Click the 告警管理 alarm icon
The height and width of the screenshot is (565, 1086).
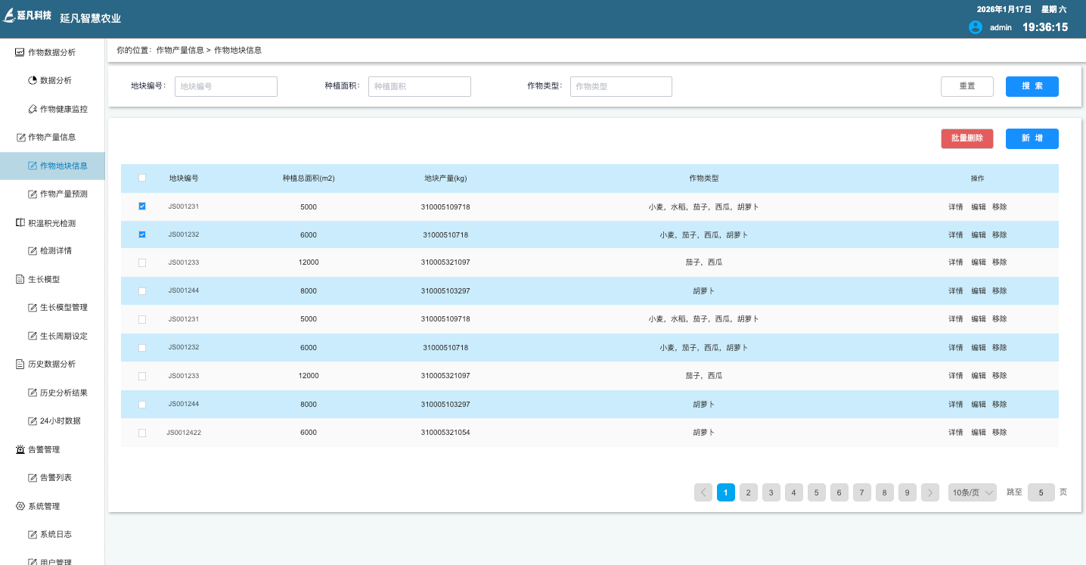tap(20, 449)
